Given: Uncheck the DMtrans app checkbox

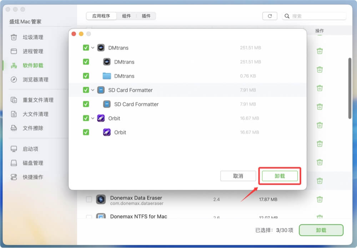Looking at the screenshot, I should [x=86, y=47].
